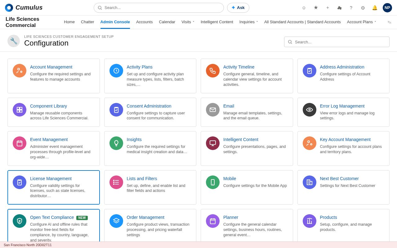Click the Planner calendar icon
Image resolution: width=397 pixels, height=248 pixels.
[213, 221]
